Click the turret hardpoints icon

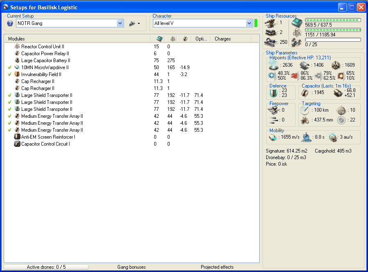(270, 23)
